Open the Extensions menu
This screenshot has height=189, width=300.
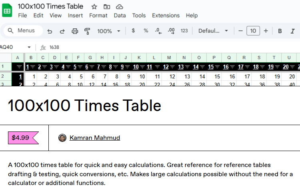point(166,16)
